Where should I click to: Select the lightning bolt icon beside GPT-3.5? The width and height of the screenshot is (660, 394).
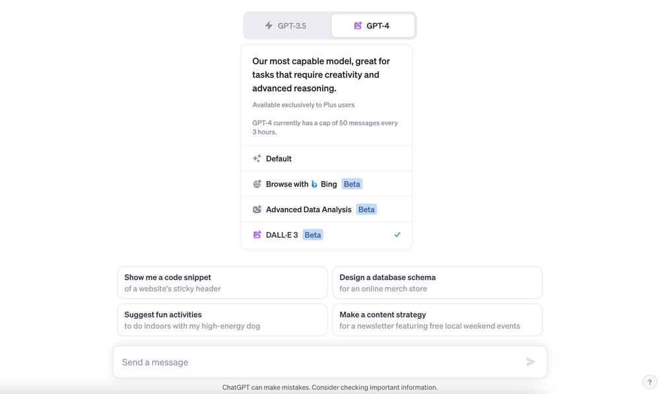(269, 25)
